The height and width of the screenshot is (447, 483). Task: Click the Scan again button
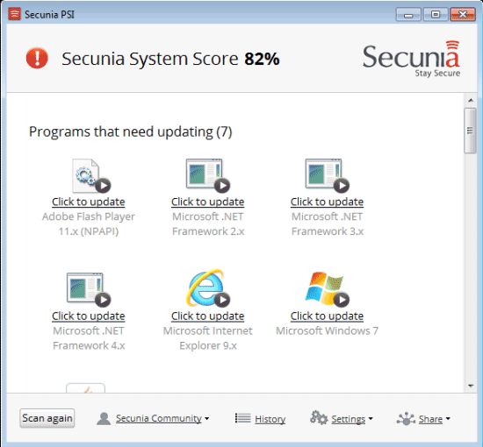[47, 418]
